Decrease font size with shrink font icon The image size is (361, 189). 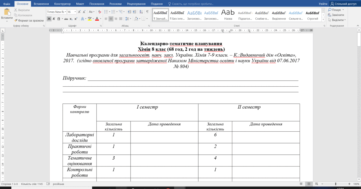click(85, 12)
